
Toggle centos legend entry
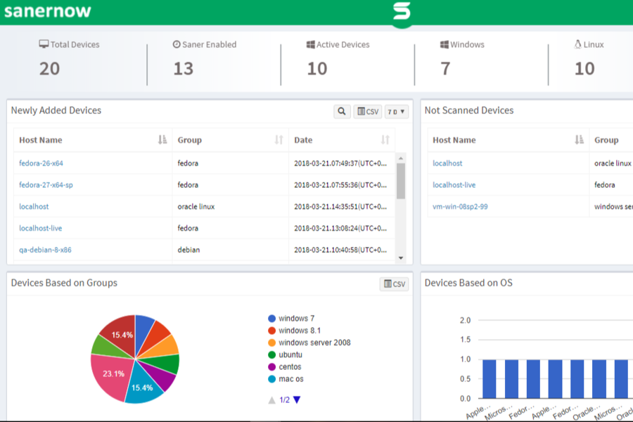[285, 366]
